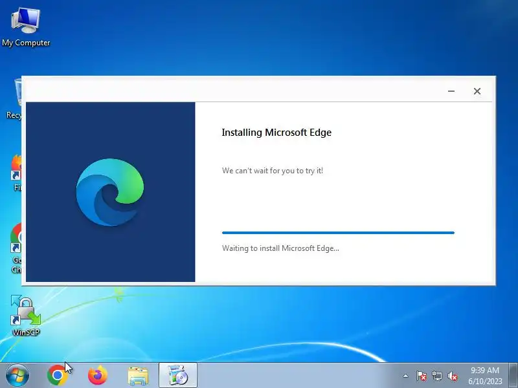Screen dimensions: 518x388
Task: Click 'Installing Microsoft Edge' heading
Action: click(276, 133)
